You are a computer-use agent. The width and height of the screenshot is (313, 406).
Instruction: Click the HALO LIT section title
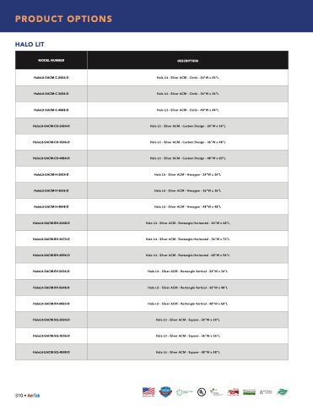pos(30,44)
